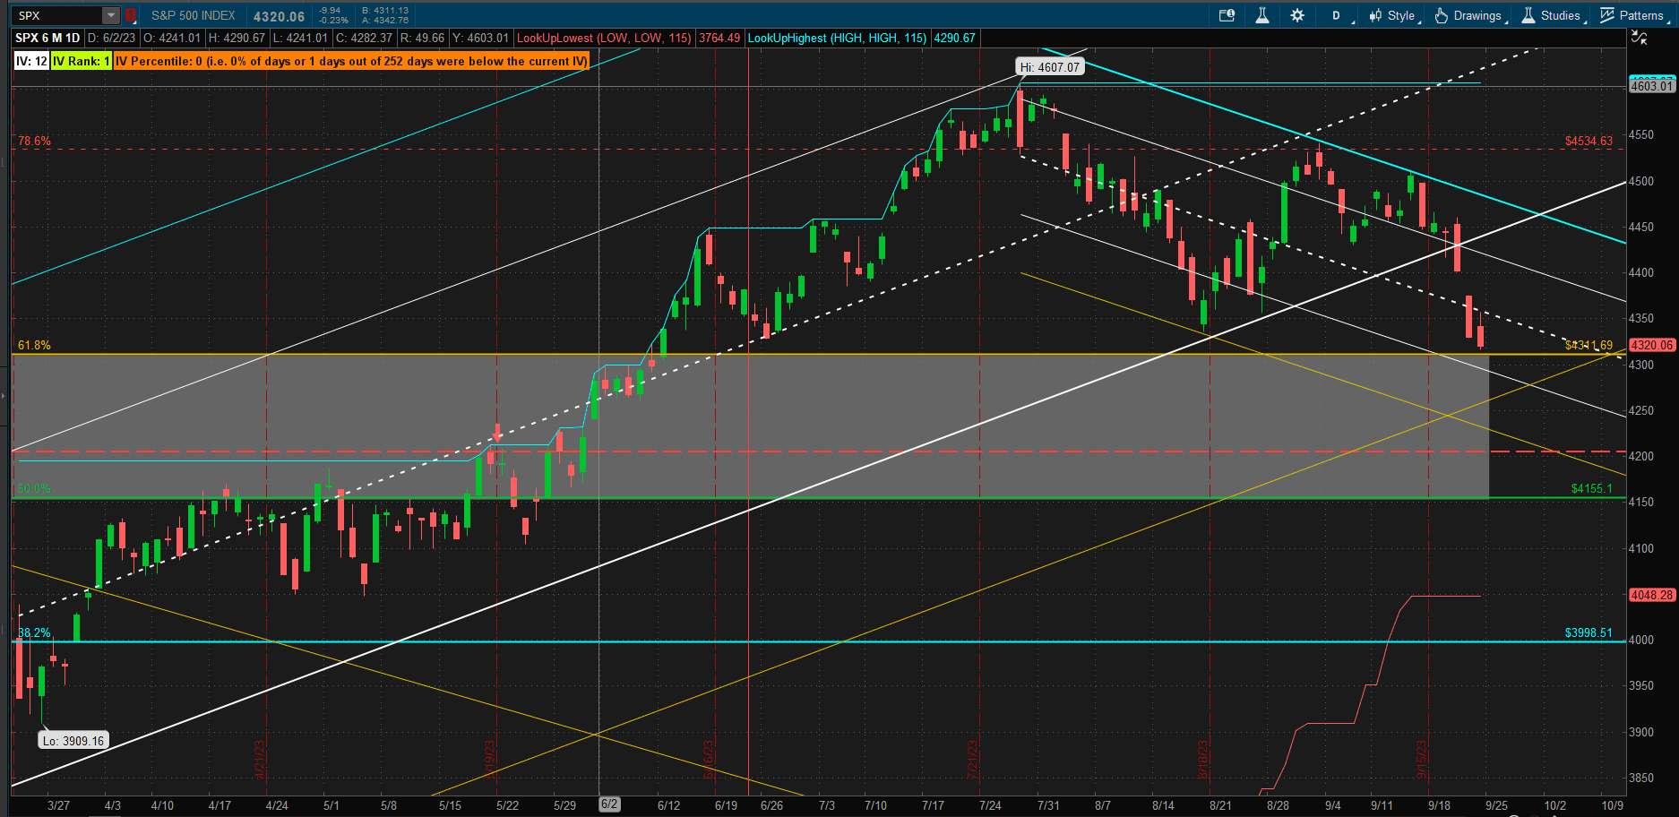The image size is (1679, 817).
Task: Click the highlighted 6/2 date on time axis
Action: point(609,804)
